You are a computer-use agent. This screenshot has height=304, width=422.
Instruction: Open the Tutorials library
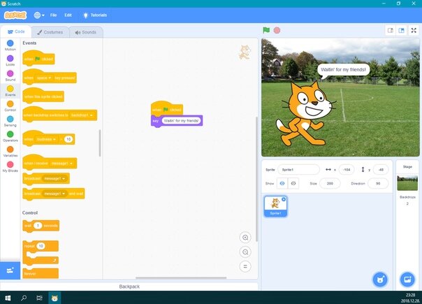coord(95,15)
